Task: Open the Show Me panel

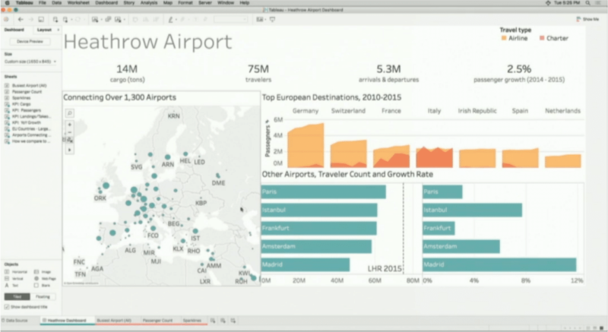Action: coord(587,19)
